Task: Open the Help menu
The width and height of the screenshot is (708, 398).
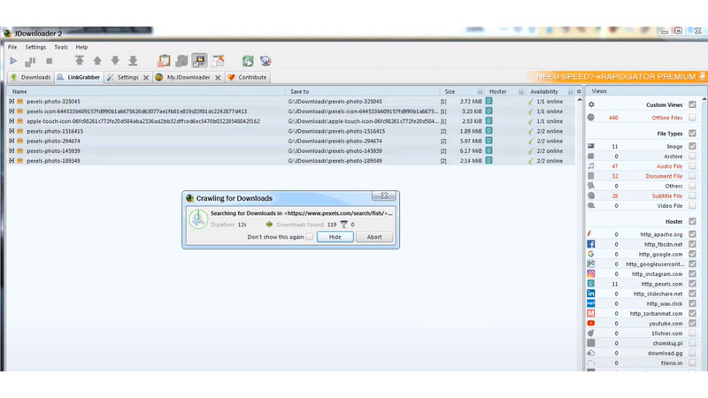Action: click(x=81, y=47)
